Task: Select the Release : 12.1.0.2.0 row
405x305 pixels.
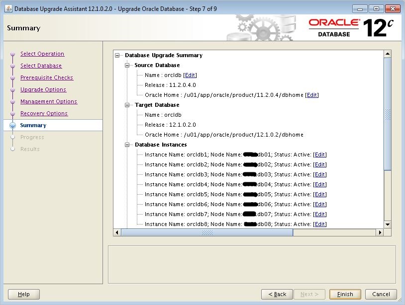Action: tap(170, 125)
